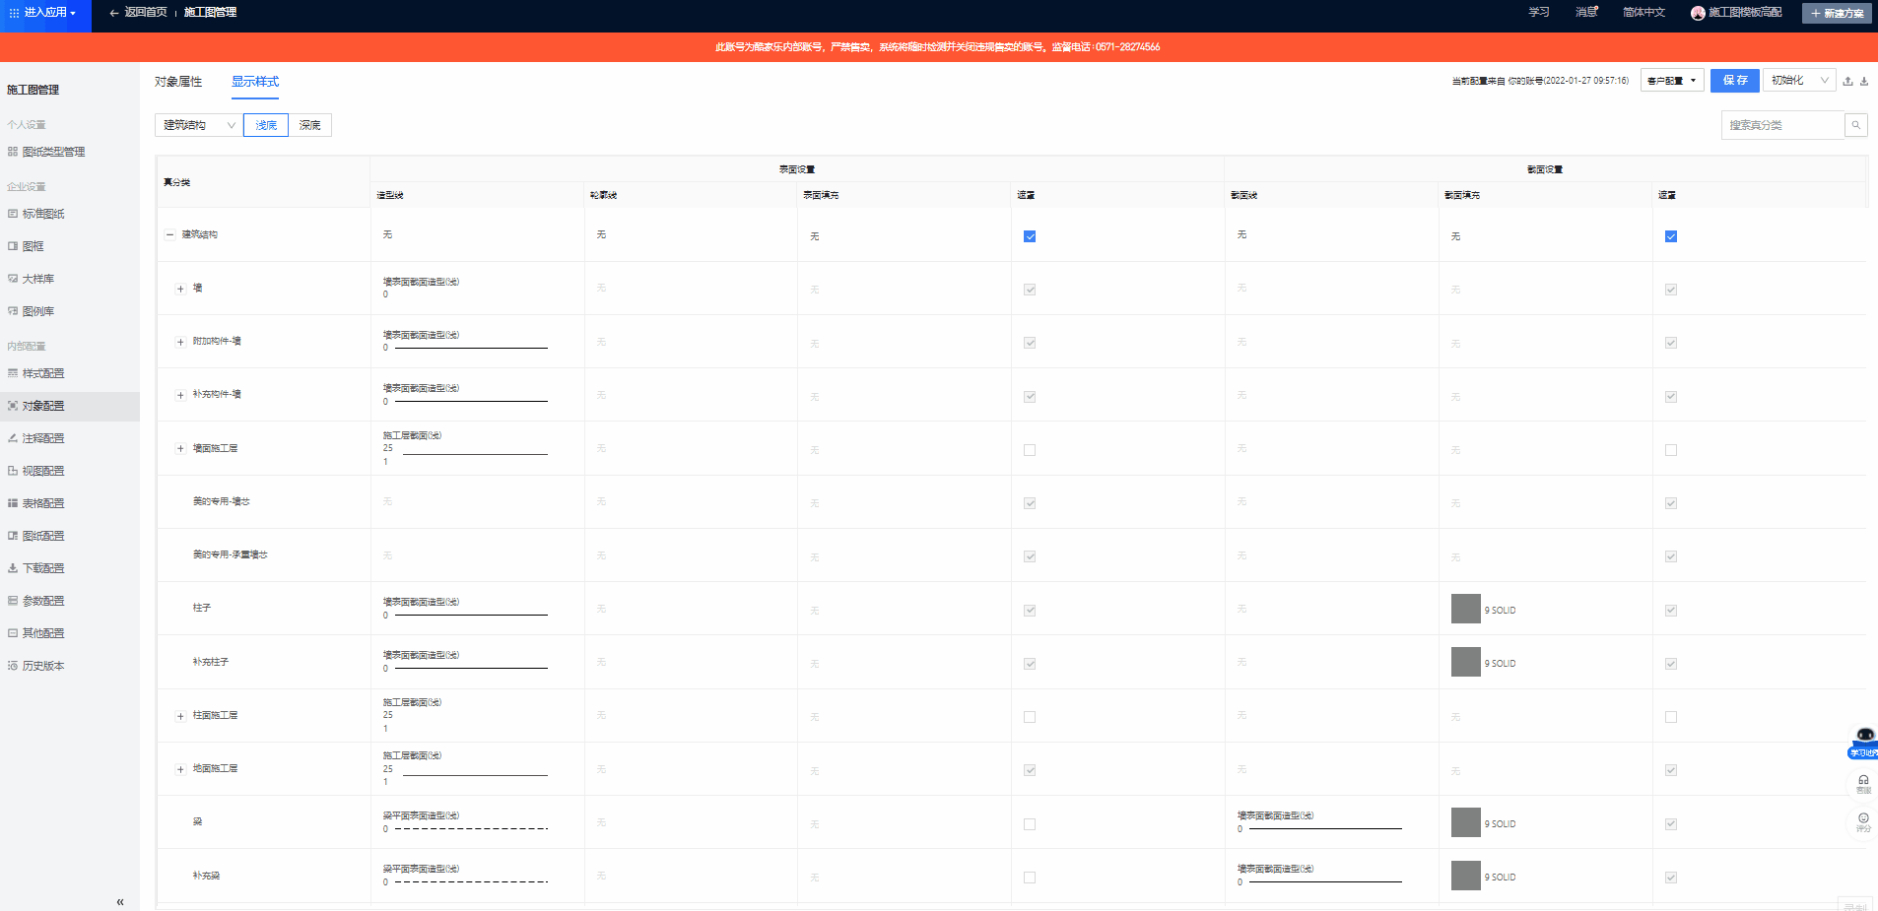This screenshot has width=1878, height=911.
Task: Collapse the 建筑结构 tree node
Action: point(169,234)
